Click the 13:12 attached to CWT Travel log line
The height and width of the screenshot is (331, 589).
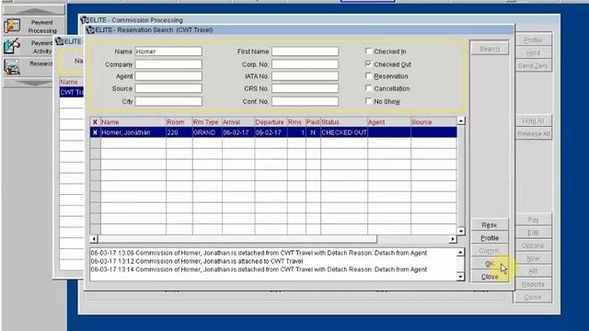point(197,261)
